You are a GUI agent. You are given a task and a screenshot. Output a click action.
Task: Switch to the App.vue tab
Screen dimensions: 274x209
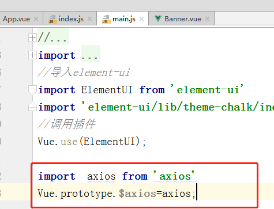point(16,19)
